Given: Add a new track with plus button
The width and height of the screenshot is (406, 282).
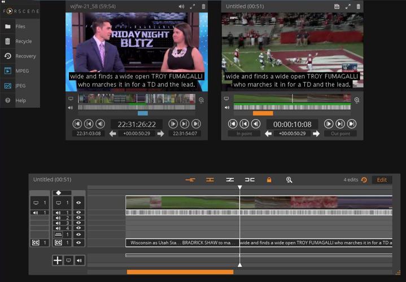Looking at the screenshot, I should pyautogui.click(x=58, y=260).
